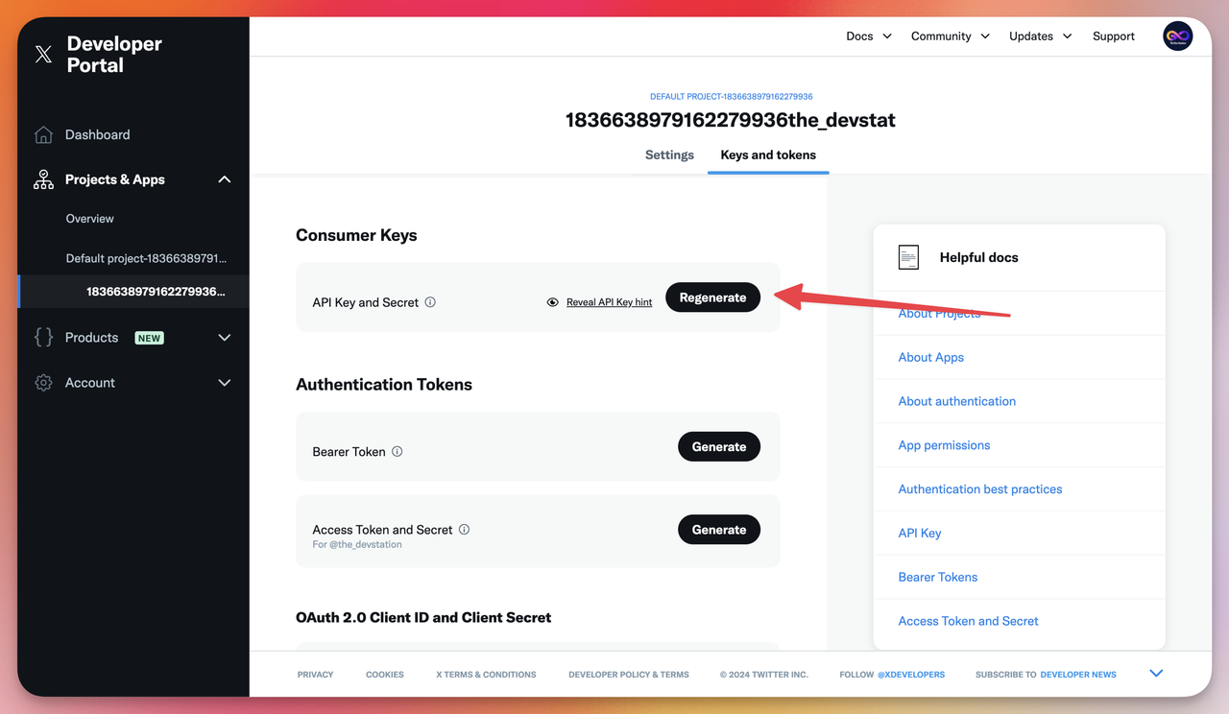Click the For @the_devstation caption

(x=357, y=545)
